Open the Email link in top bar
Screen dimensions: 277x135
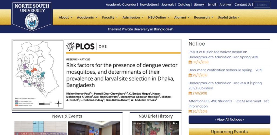click(x=212, y=5)
